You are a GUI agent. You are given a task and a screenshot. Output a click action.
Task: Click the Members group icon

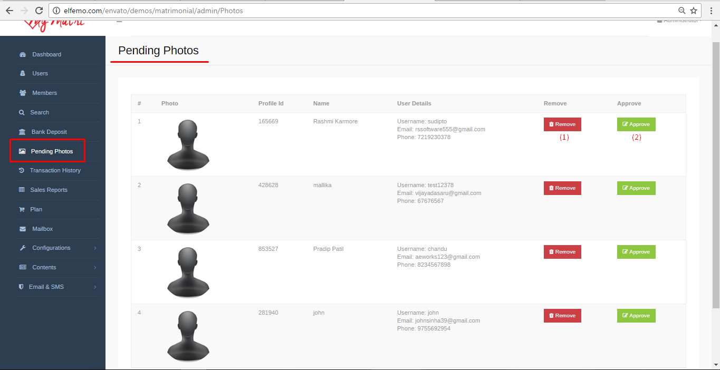click(x=23, y=93)
